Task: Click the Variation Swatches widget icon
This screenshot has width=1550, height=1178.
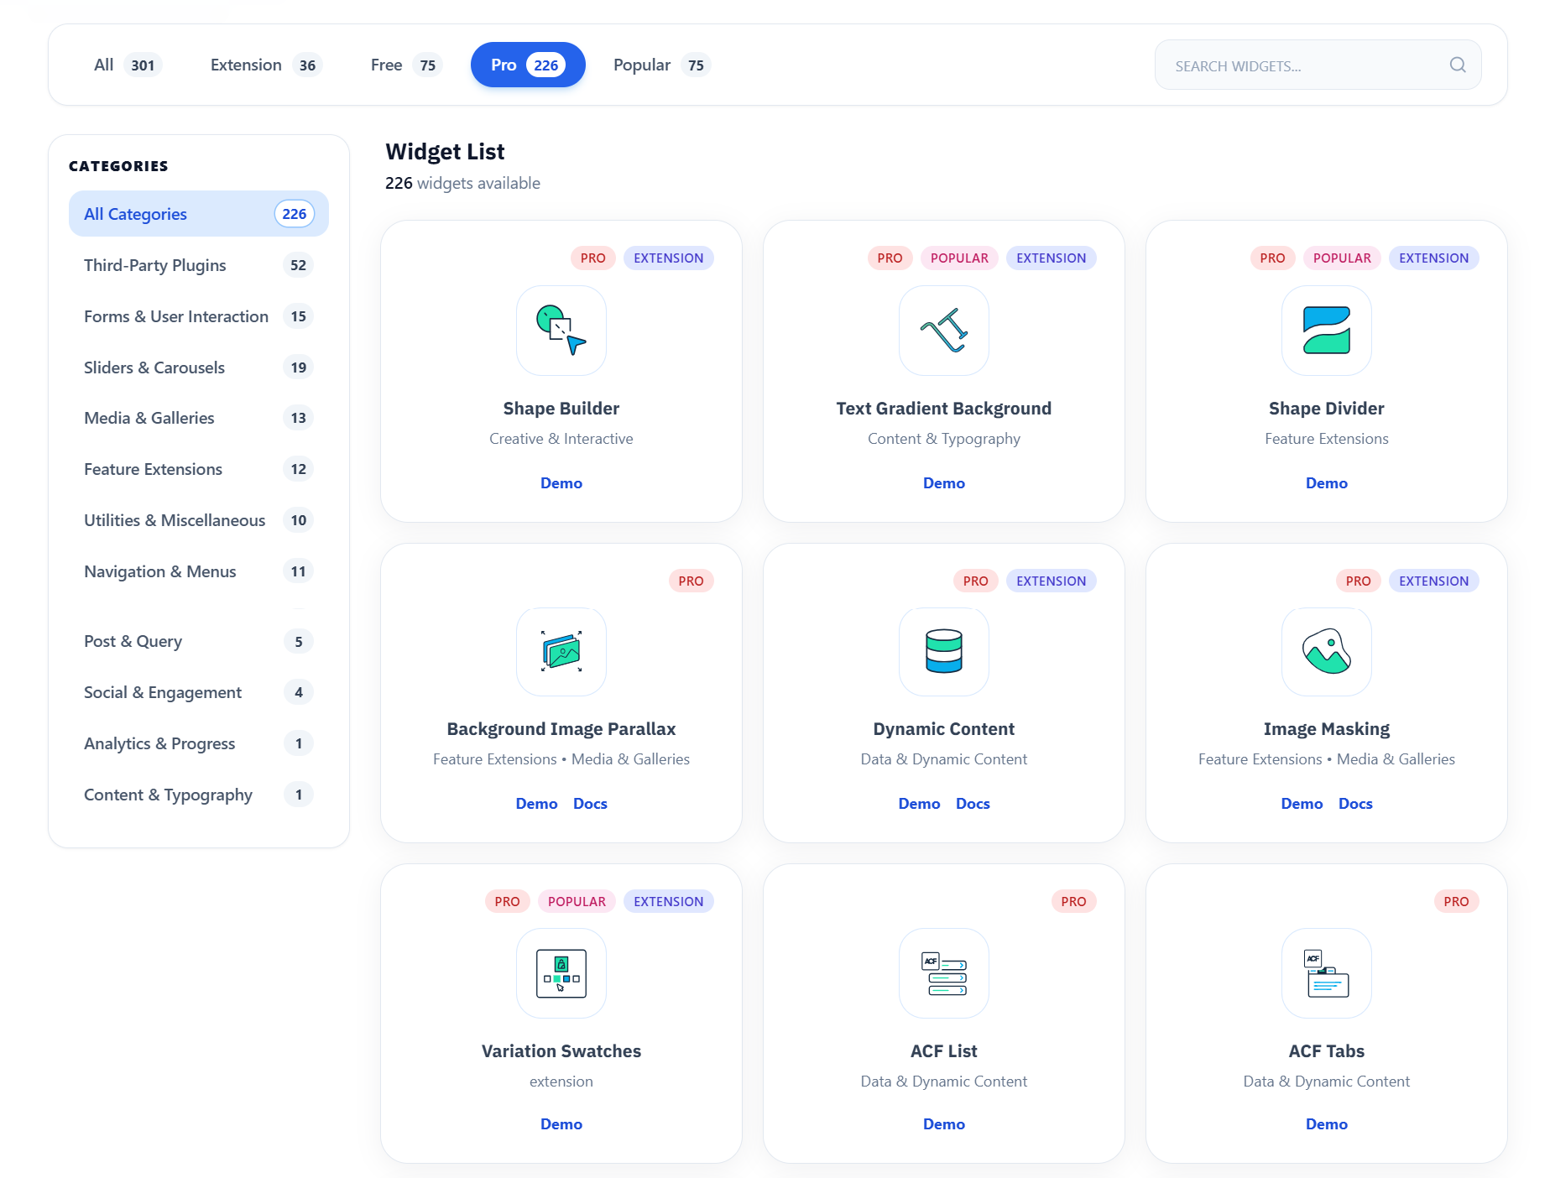Action: [561, 973]
